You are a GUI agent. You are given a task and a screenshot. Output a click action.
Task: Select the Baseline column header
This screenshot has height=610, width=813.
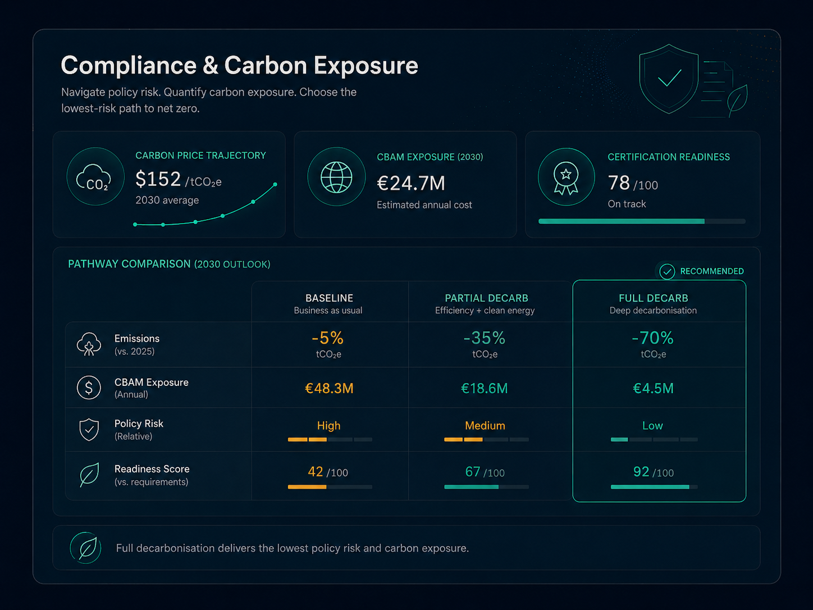pos(329,303)
